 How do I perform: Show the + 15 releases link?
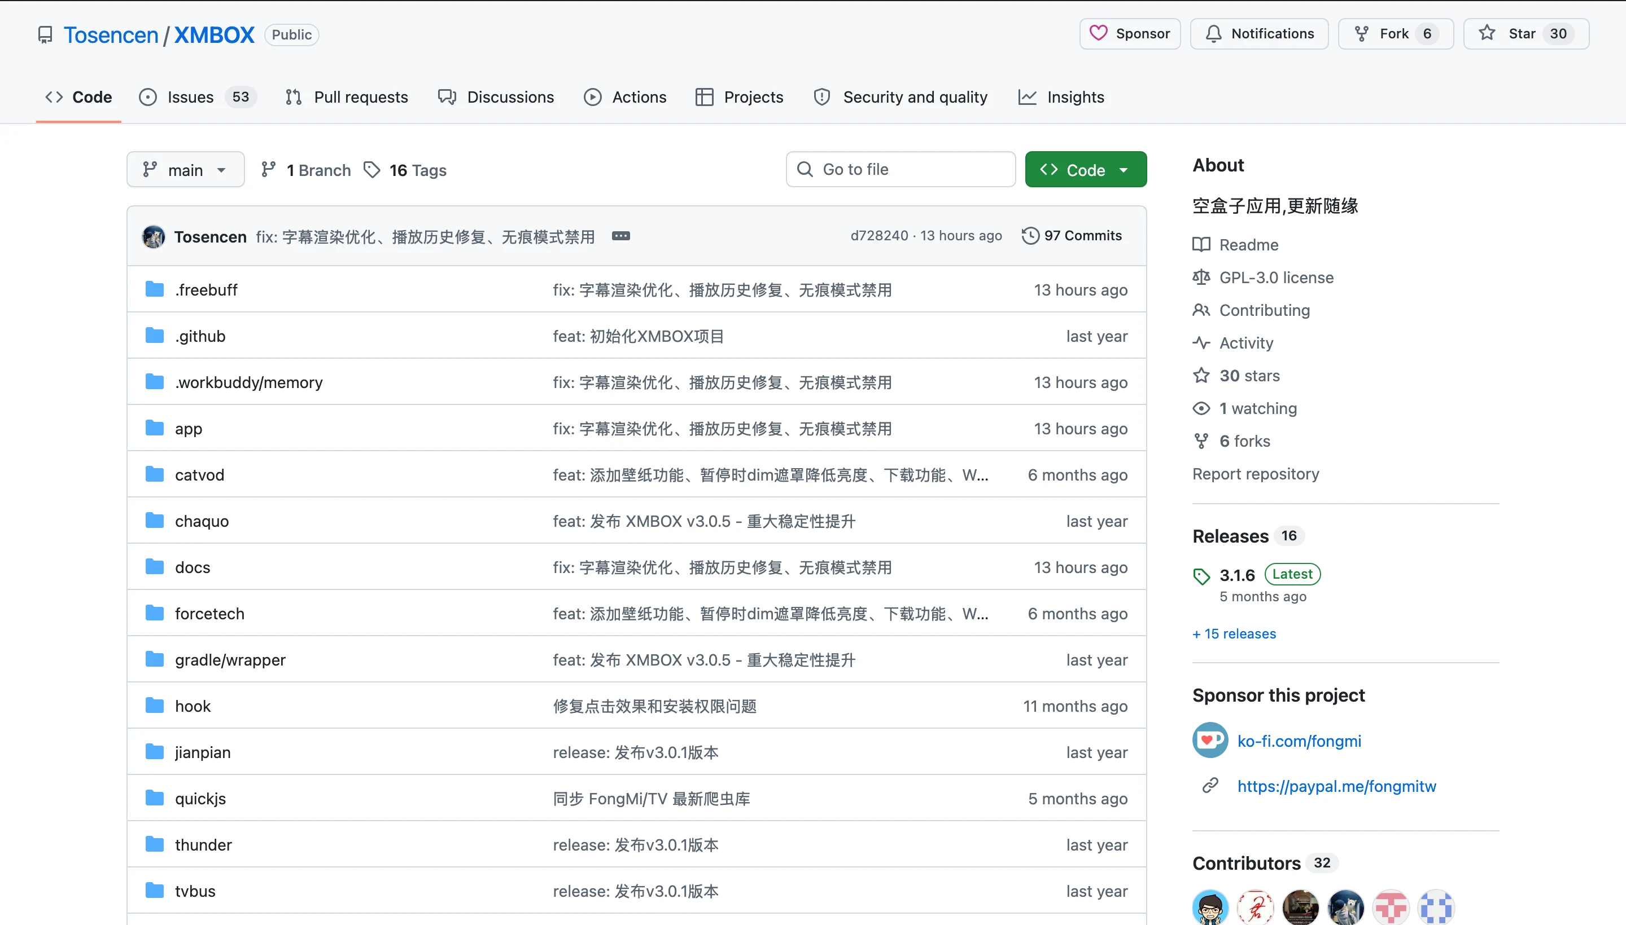(x=1234, y=633)
